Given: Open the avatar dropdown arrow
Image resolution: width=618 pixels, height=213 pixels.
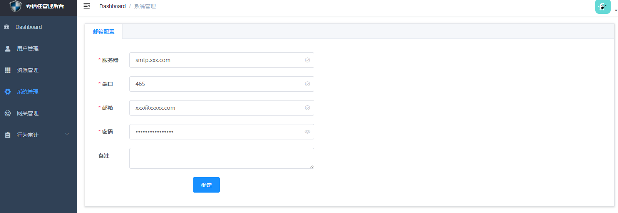Looking at the screenshot, I should (616, 10).
